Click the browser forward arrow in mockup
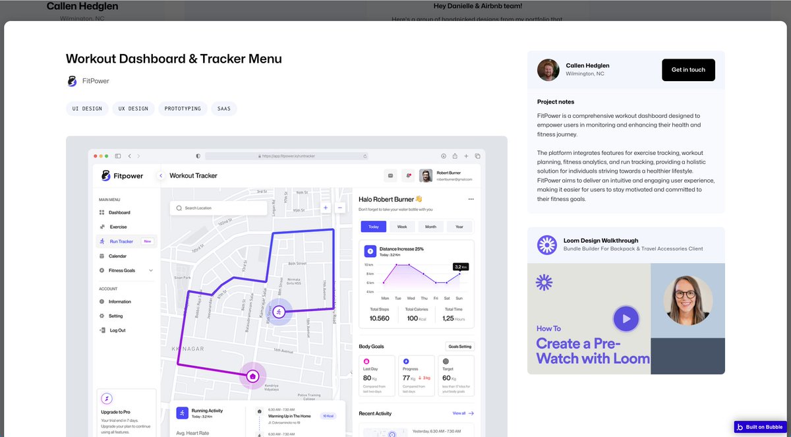This screenshot has height=437, width=791. click(138, 156)
